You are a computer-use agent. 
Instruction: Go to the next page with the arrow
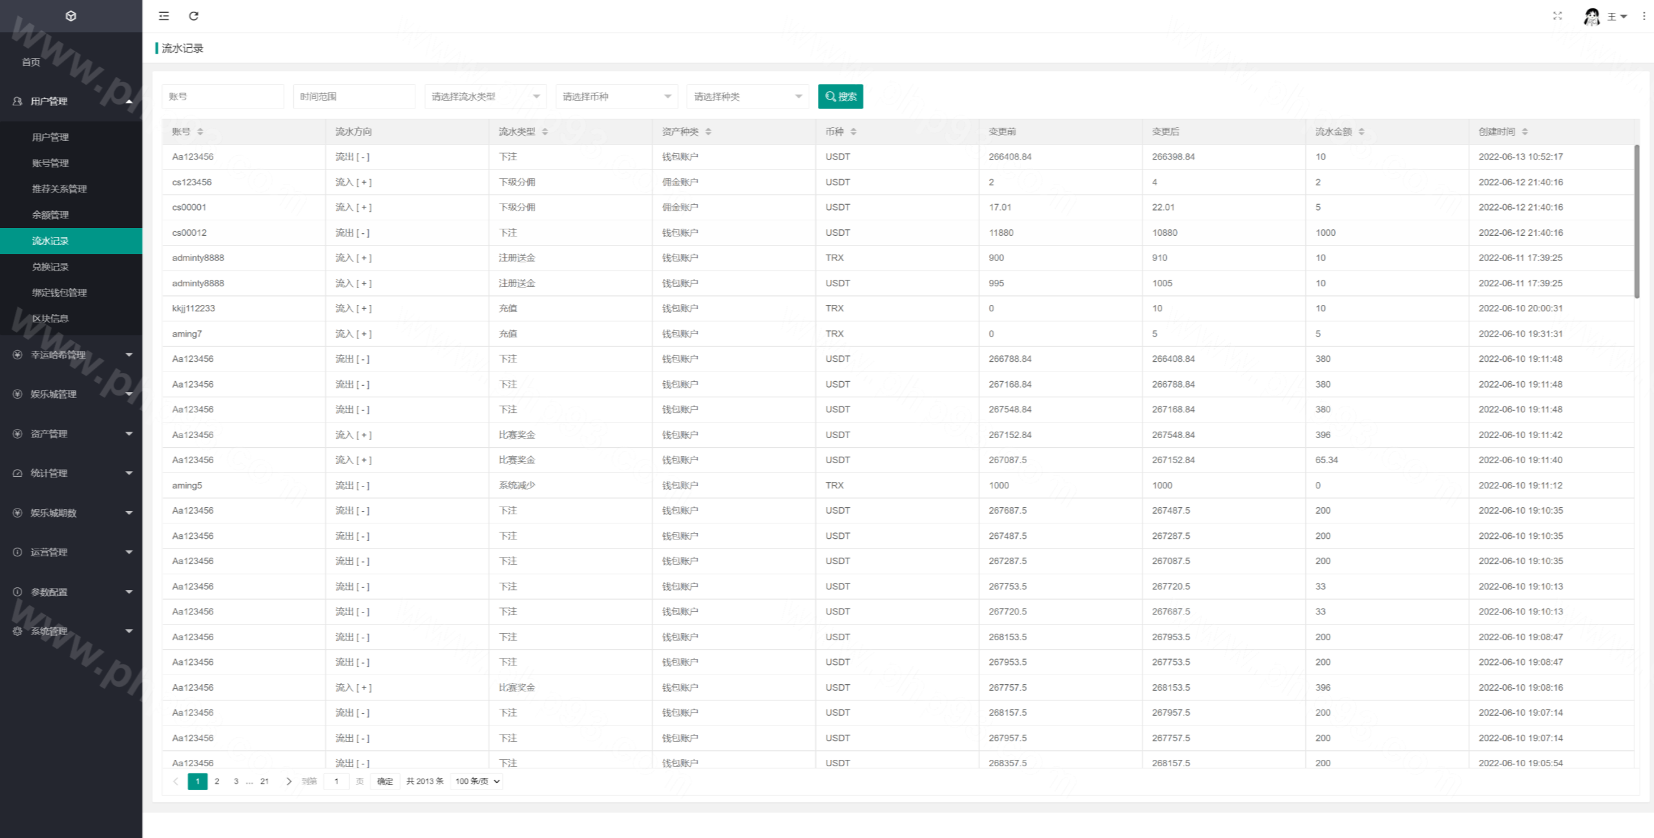(289, 781)
